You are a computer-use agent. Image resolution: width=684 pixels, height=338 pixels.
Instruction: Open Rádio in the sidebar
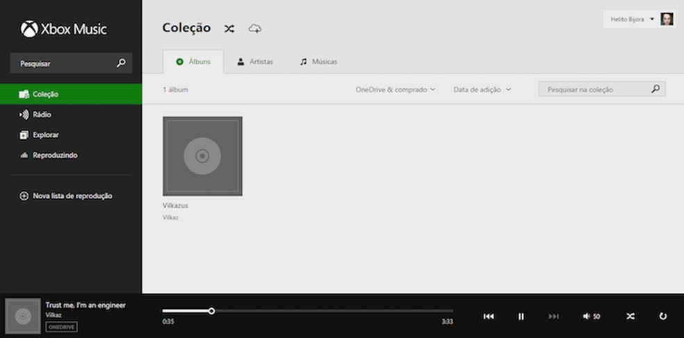pyautogui.click(x=71, y=115)
